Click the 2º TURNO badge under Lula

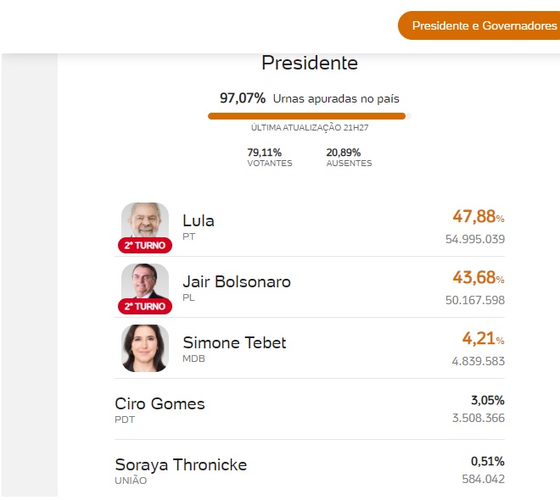(x=145, y=246)
